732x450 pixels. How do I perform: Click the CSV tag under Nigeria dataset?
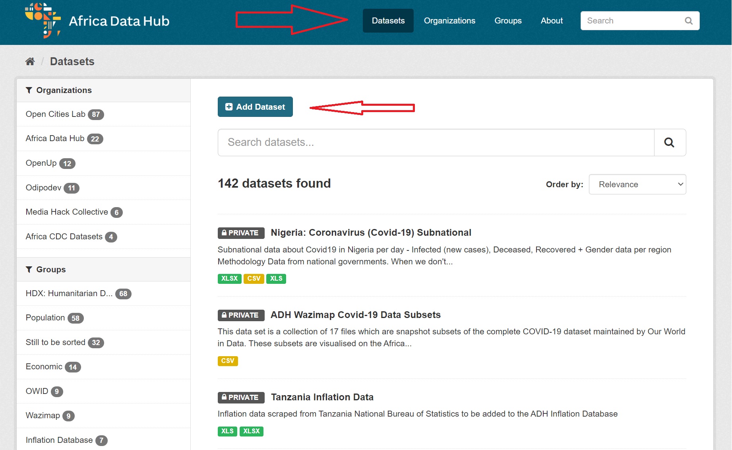pyautogui.click(x=254, y=279)
